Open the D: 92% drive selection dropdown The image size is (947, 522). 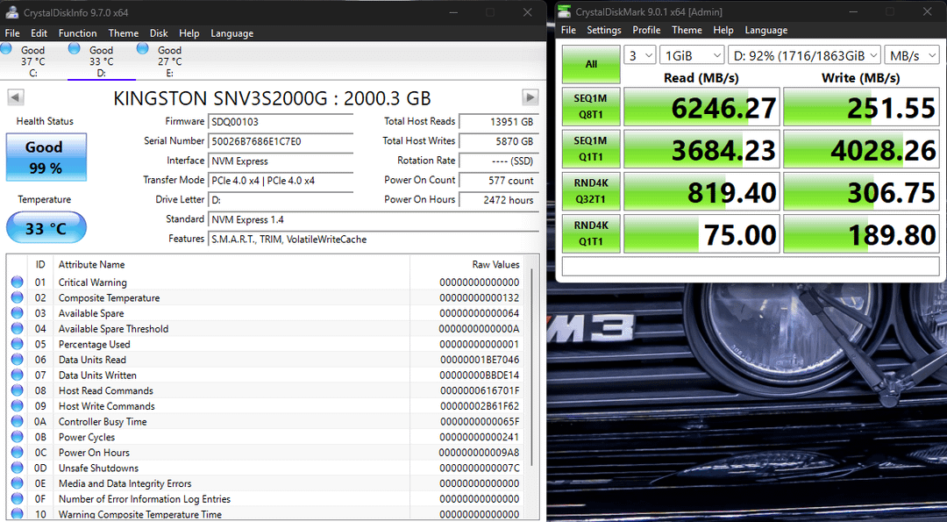pyautogui.click(x=804, y=55)
